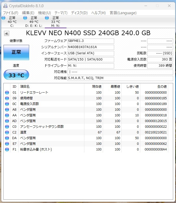Click the 対応機能 field S.M.A.R.T., NCQ, TRIM
Image resolution: width=176 pixels, height=203 pixels.
(x=120, y=78)
